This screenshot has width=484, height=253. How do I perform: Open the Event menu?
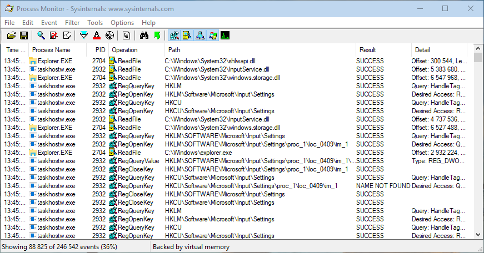(49, 23)
